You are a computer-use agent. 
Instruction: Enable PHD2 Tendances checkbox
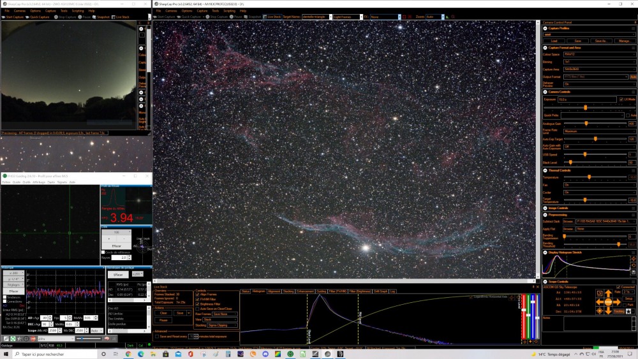pyautogui.click(x=4, y=297)
